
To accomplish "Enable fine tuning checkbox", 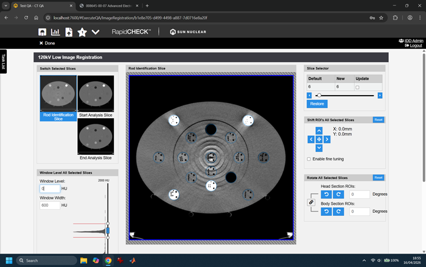I will tap(310, 159).
